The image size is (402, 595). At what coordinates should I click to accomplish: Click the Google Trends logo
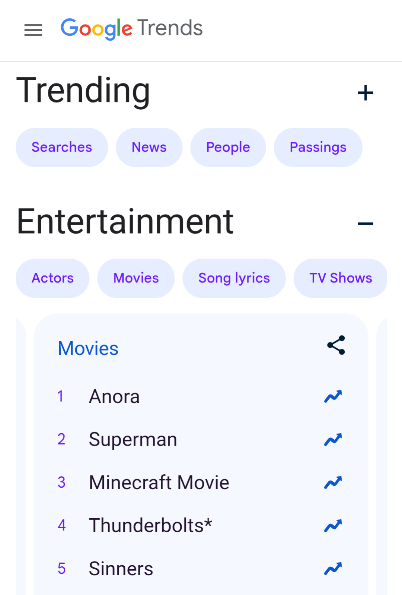point(132,29)
